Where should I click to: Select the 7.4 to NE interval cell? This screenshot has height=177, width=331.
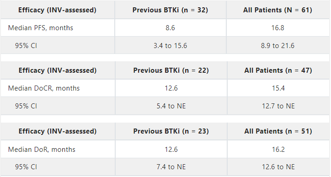pos(171,167)
